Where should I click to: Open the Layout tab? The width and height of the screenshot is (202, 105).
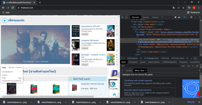[x=143, y=62]
